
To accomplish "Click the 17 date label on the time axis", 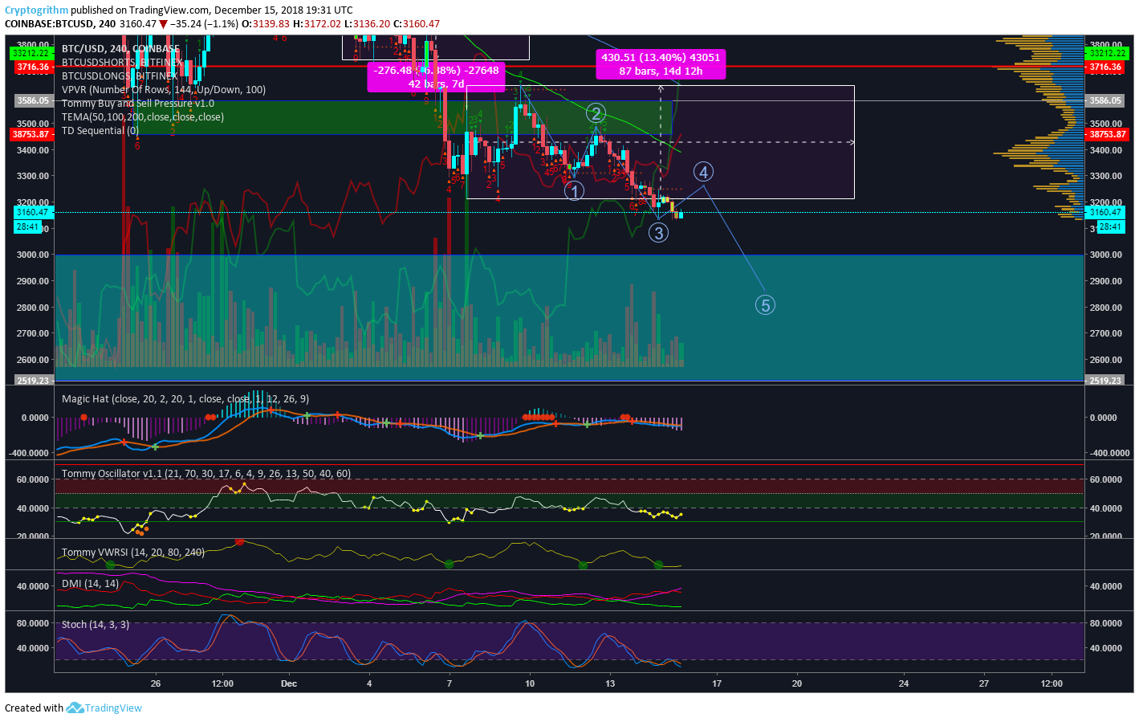I will tap(717, 684).
